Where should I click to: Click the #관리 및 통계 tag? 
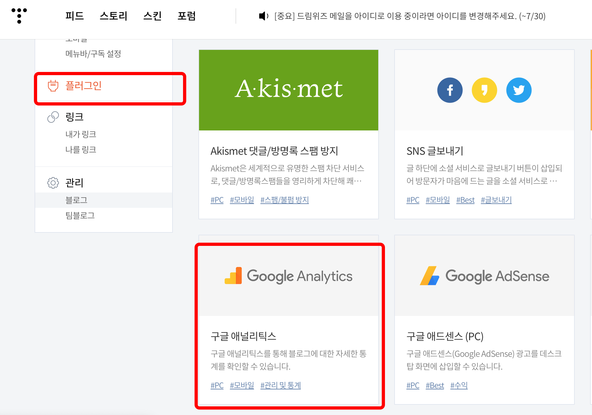coord(281,386)
